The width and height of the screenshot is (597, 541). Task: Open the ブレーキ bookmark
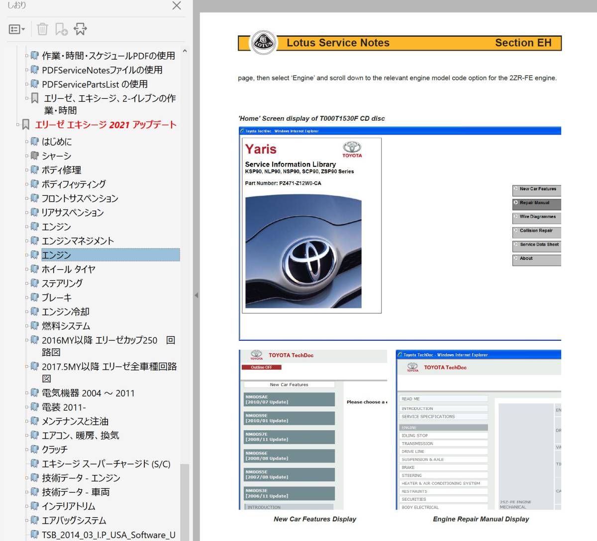[x=57, y=297]
